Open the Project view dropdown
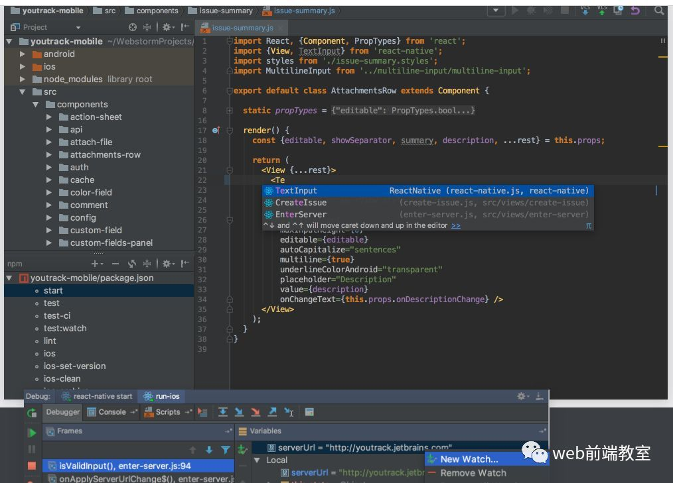 click(78, 28)
